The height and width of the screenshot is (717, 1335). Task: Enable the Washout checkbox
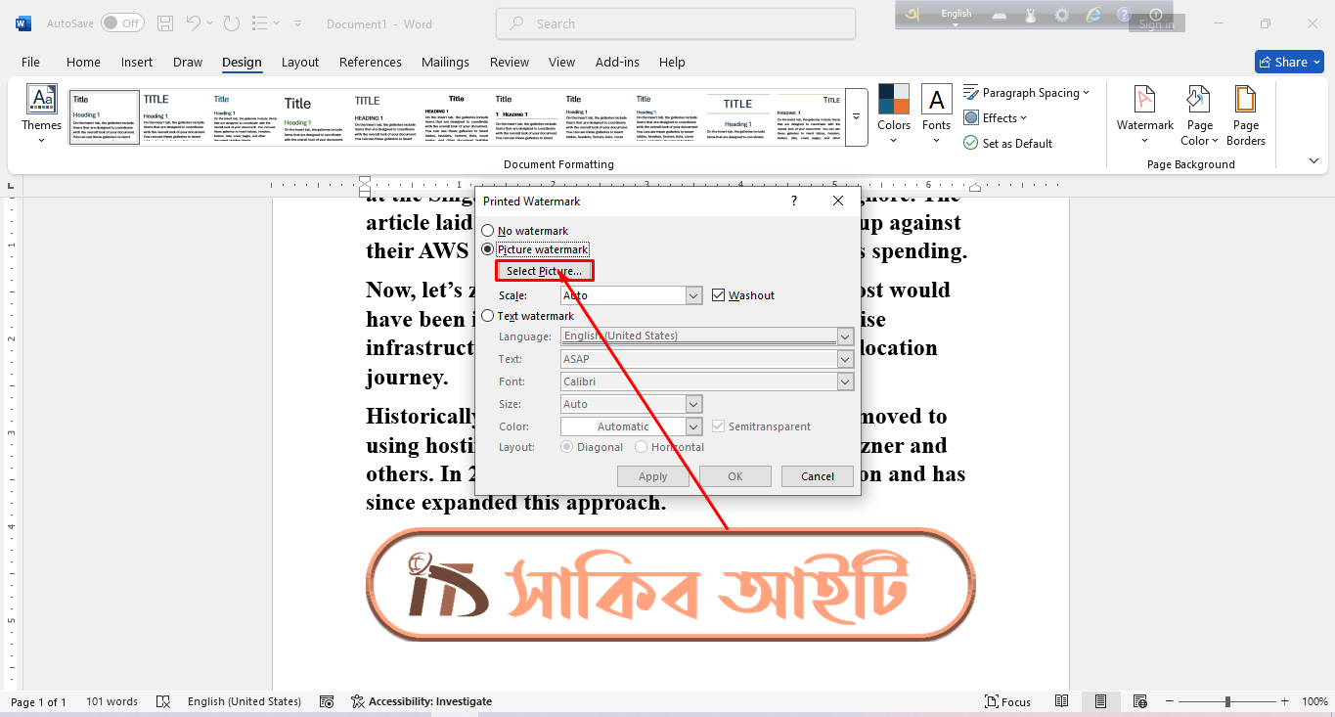[x=719, y=294]
